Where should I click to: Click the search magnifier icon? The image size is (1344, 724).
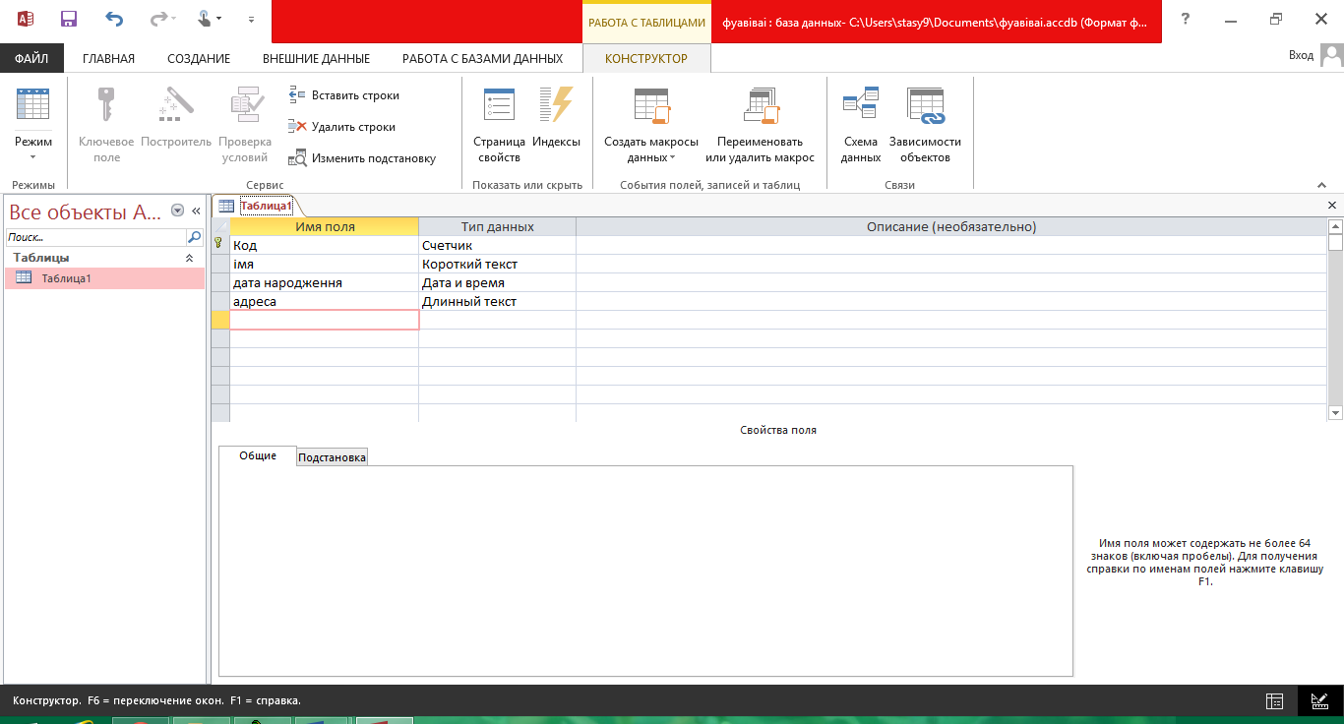(195, 238)
